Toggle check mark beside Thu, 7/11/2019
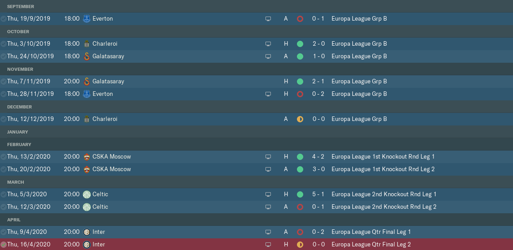513x250 pixels. click(4, 82)
